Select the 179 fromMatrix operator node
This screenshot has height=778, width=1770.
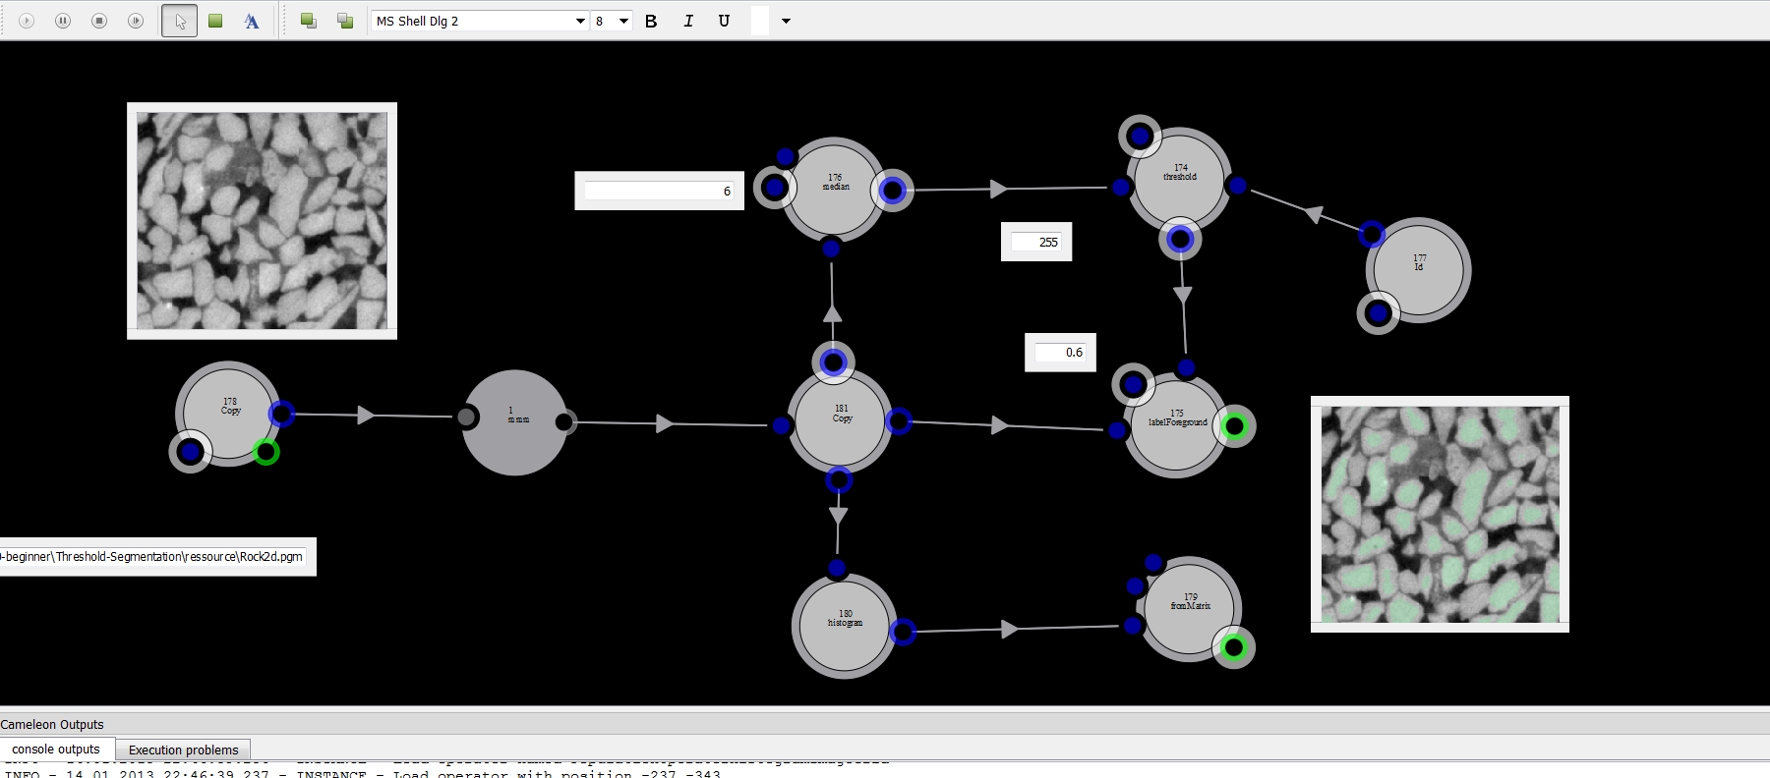[x=1190, y=609]
